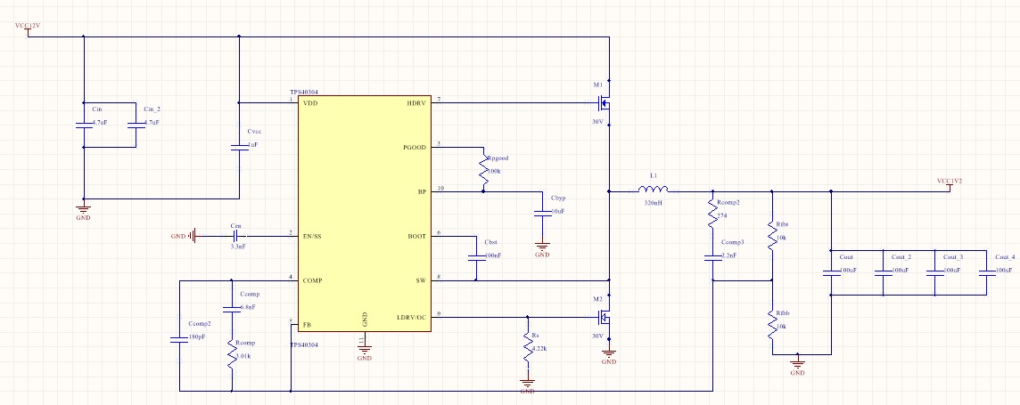Select the yellow TPS40304 IC body
The width and height of the screenshot is (1020, 405).
pyautogui.click(x=365, y=214)
